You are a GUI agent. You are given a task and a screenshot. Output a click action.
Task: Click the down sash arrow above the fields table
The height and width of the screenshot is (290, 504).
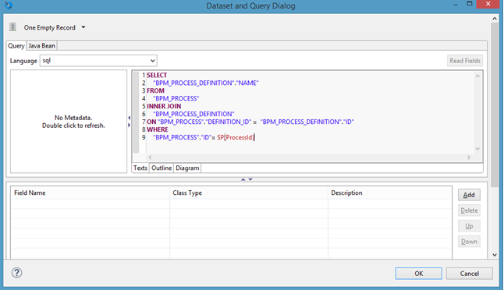(250, 179)
